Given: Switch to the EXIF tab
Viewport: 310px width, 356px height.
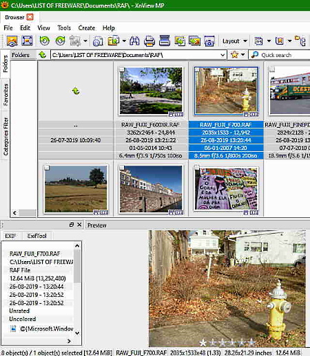Looking at the screenshot, I should (10, 236).
